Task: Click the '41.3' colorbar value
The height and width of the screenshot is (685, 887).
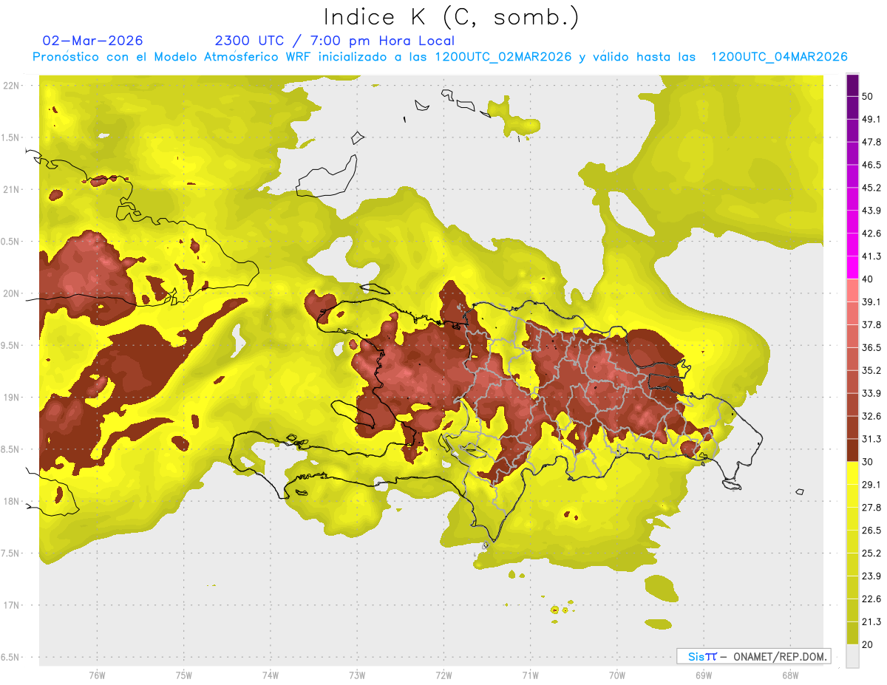Action: point(871,256)
